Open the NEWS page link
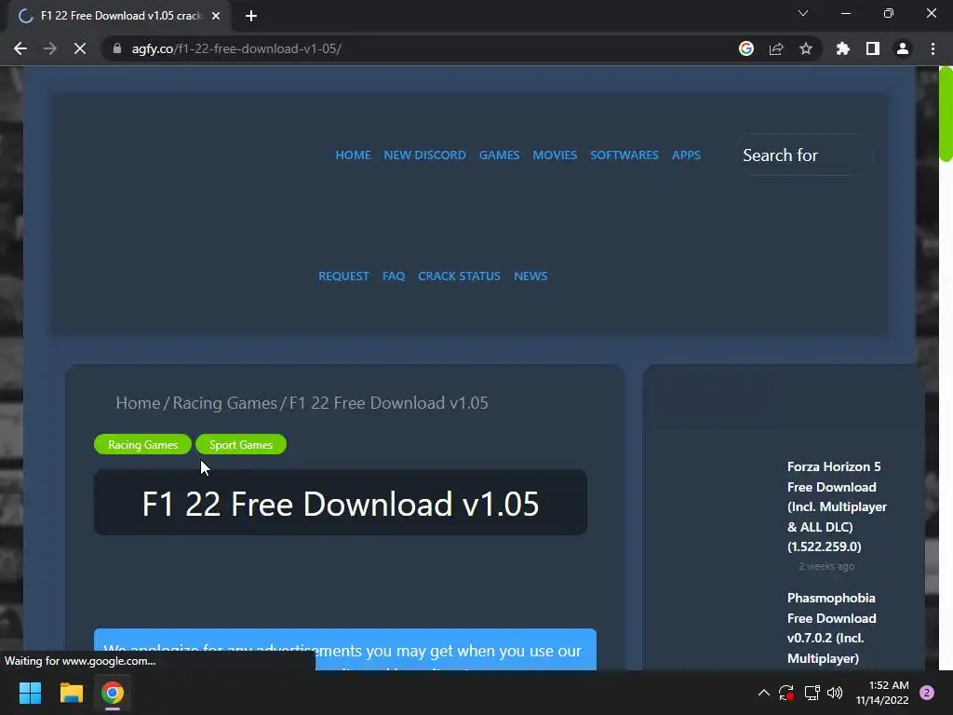 (530, 276)
